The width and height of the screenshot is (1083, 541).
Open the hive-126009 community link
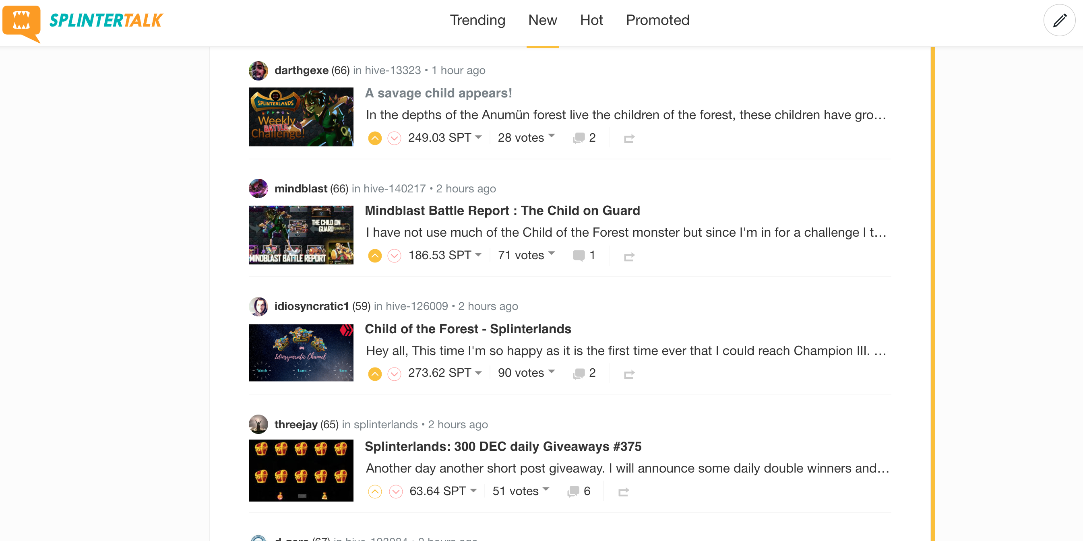click(x=417, y=306)
